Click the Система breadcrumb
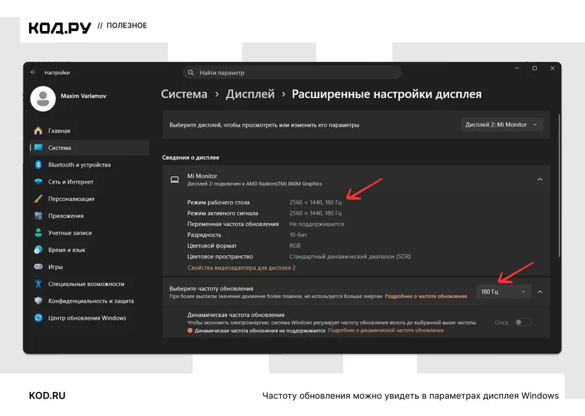585x416 pixels. tap(184, 94)
